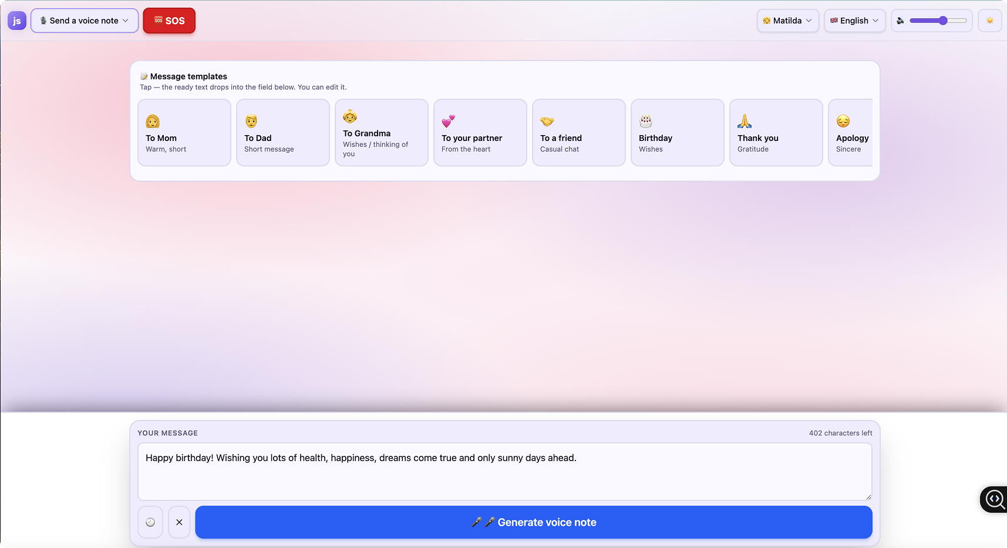Image resolution: width=1007 pixels, height=548 pixels.
Task: Choose the To your partner template
Action: pyautogui.click(x=480, y=133)
